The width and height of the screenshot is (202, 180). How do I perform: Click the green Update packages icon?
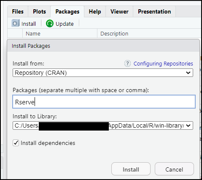pos(50,23)
